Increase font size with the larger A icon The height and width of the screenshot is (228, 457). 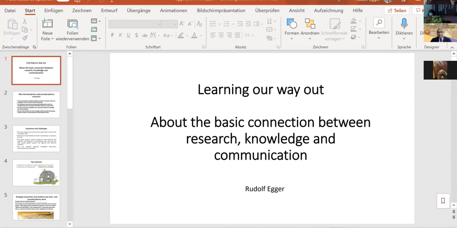tap(182, 24)
